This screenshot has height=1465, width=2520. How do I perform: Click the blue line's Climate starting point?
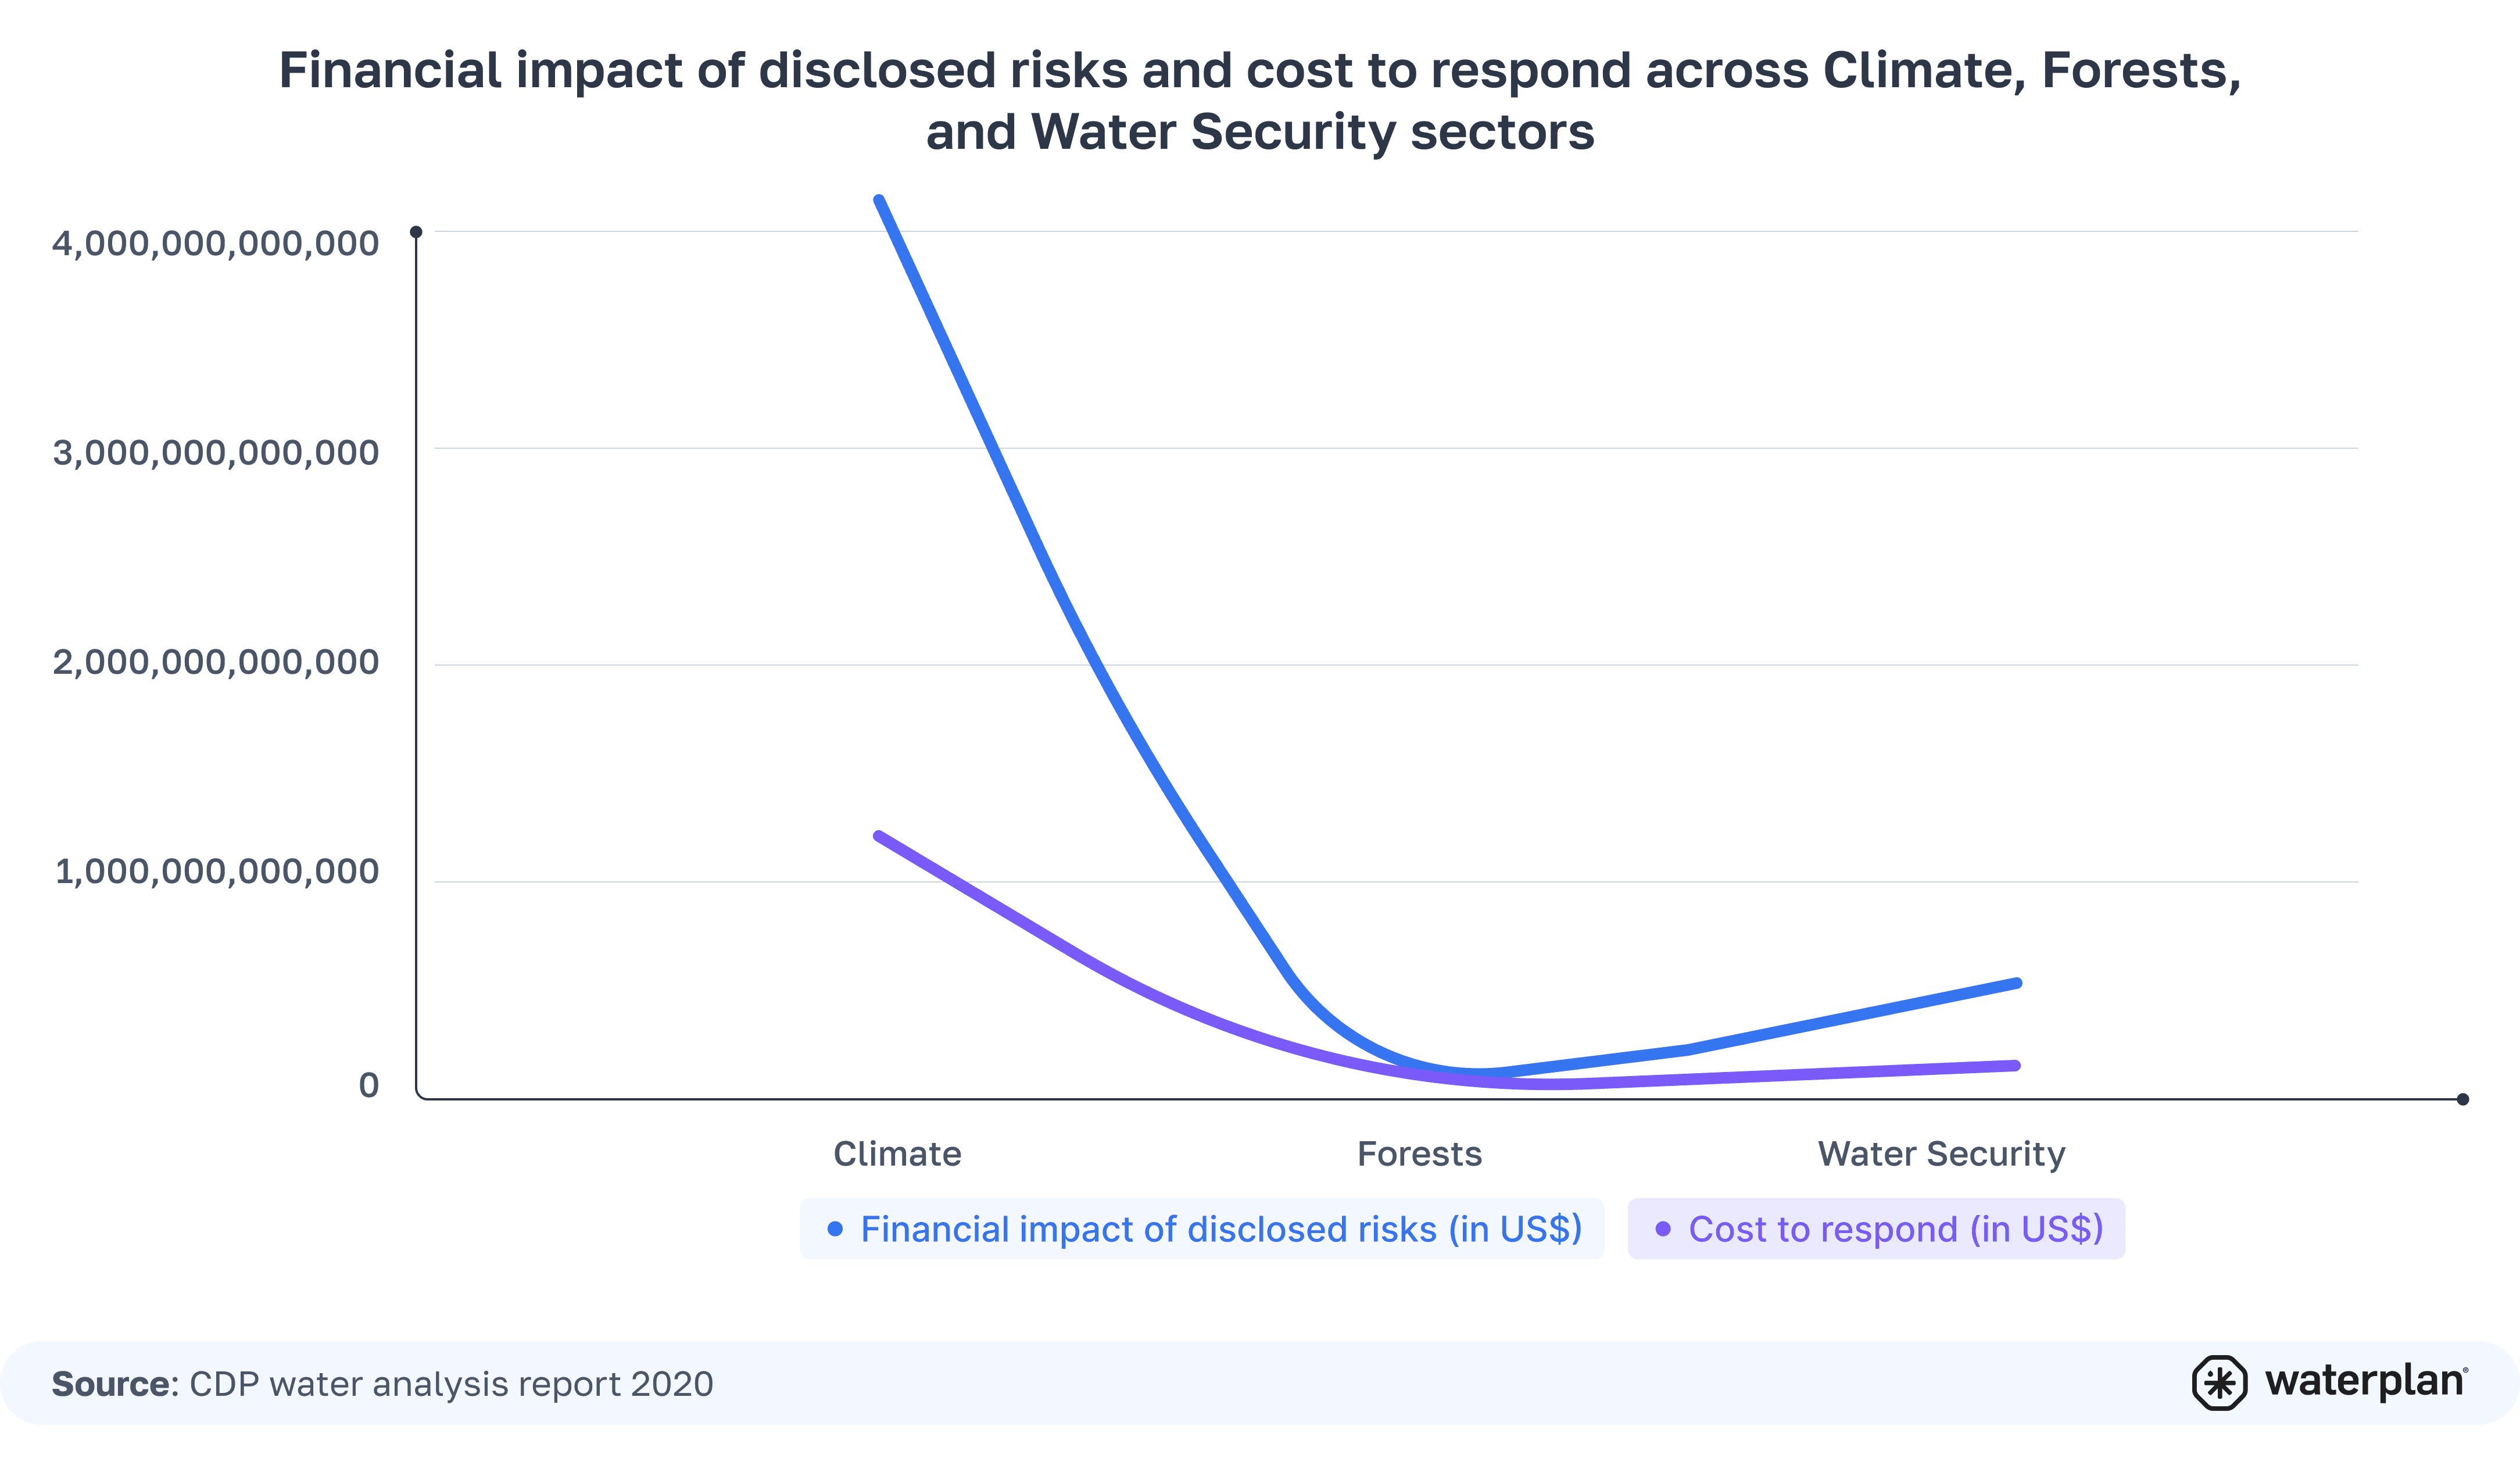pos(879,200)
